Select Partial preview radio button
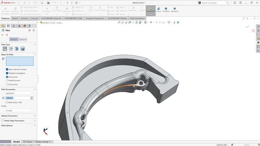260x146 pixels. [x=7, y=80]
